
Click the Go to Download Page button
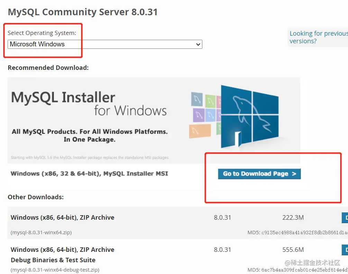pyautogui.click(x=259, y=174)
